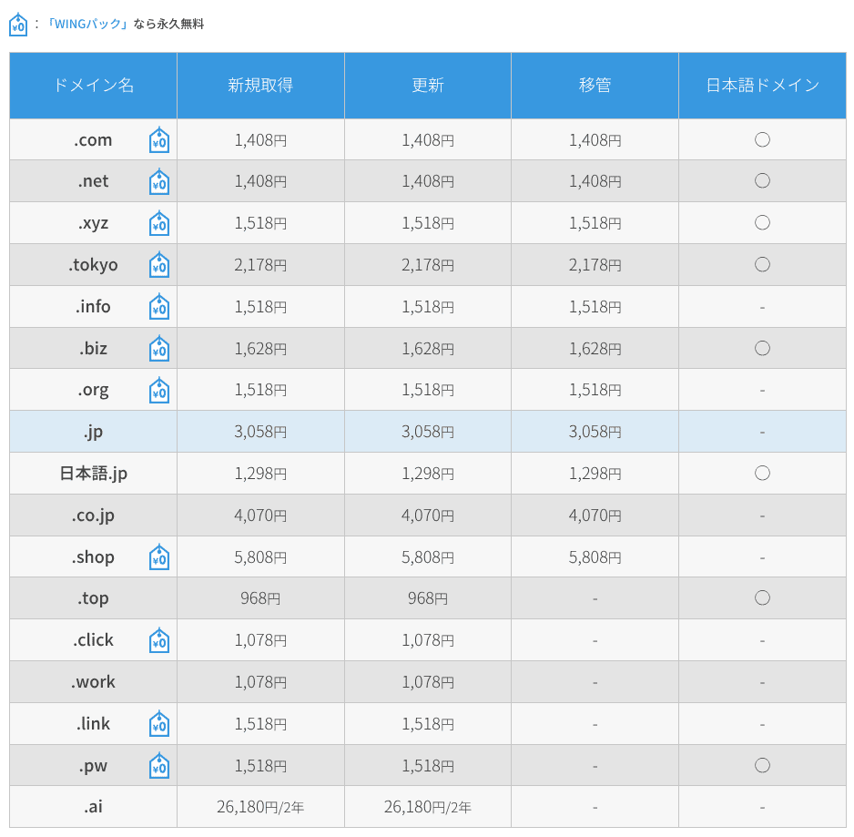Click the ドメイン名 column header

pos(93,86)
